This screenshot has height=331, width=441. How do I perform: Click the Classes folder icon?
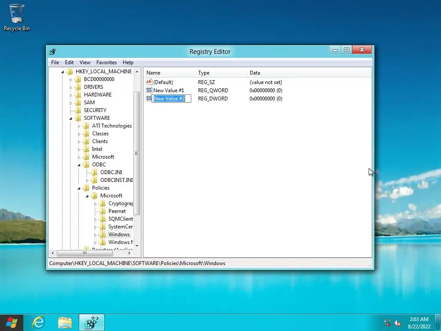coord(86,134)
